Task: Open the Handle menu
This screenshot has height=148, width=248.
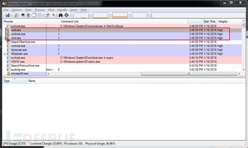Action: tap(62, 10)
